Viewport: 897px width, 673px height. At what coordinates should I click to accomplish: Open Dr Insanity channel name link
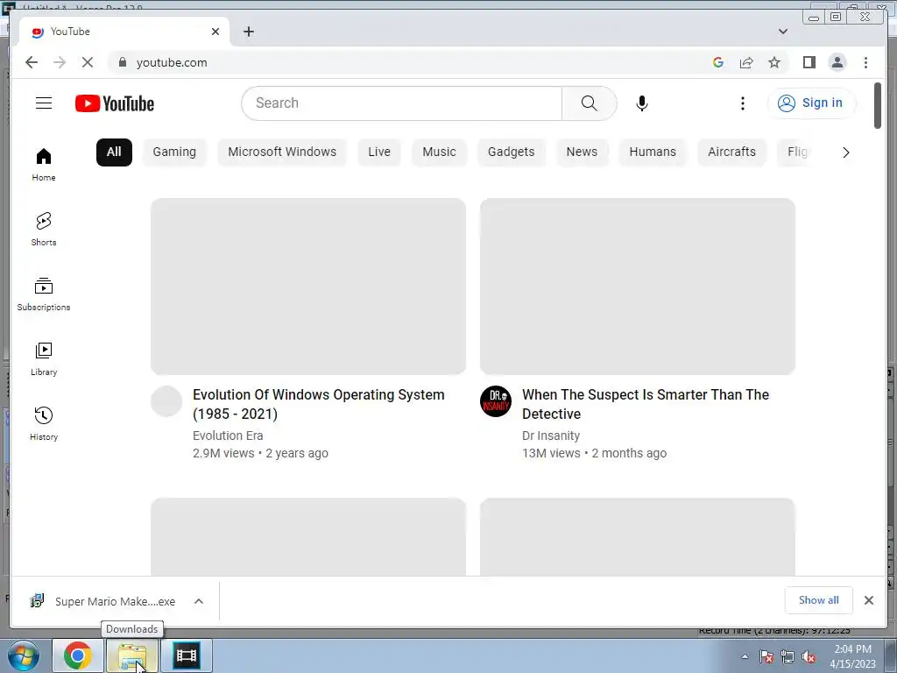click(551, 436)
